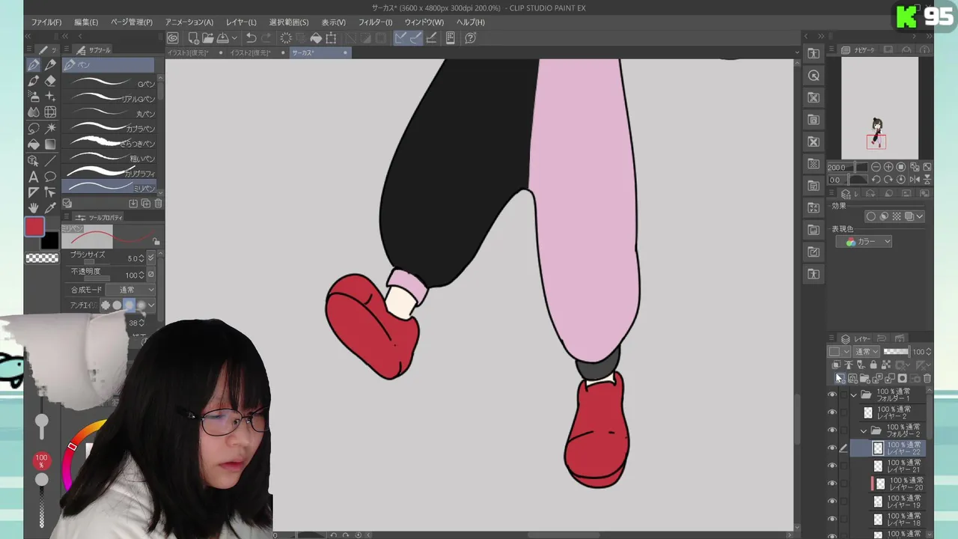The width and height of the screenshot is (958, 539).
Task: Select the Auto select magic wand tool
Action: 50,128
